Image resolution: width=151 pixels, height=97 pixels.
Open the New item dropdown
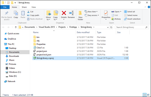click(91, 12)
